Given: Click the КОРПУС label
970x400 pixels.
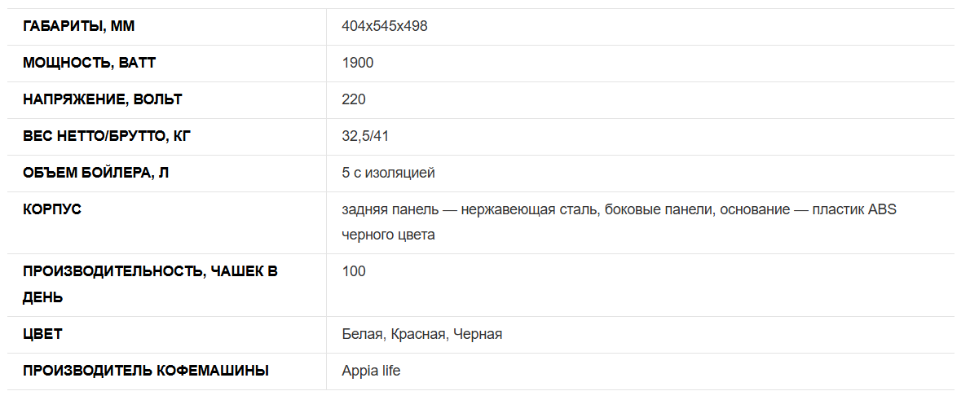Looking at the screenshot, I should 52,209.
